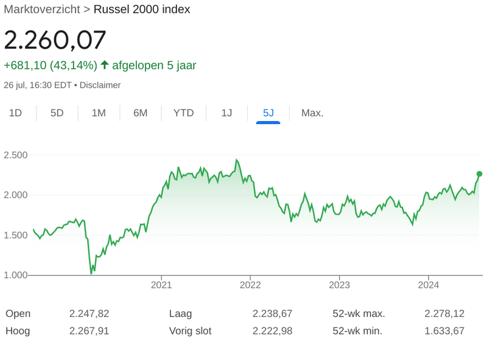Open the Marktoverzicht breadcrumb link

click(x=41, y=10)
